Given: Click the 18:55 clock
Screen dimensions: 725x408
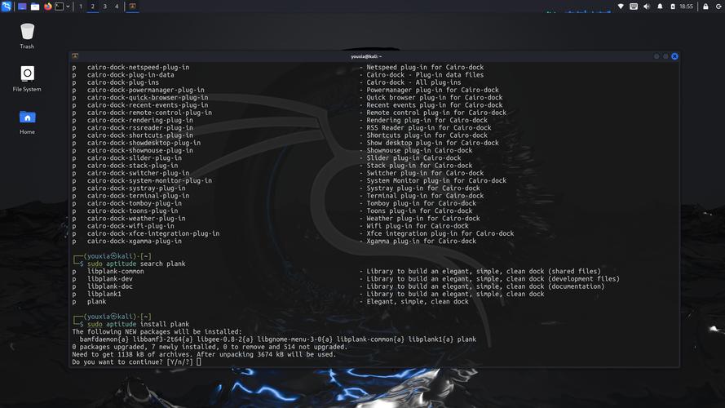Looking at the screenshot, I should [686, 7].
